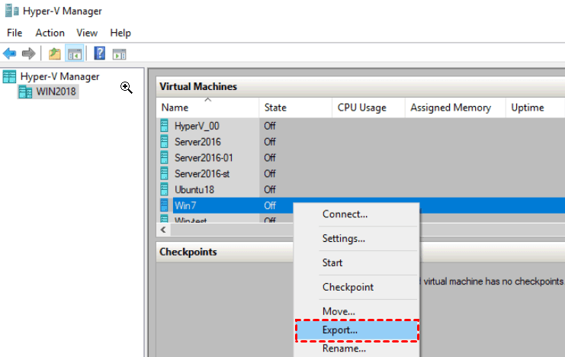
Task: Choose Checkpoint from the context menu
Action: 356,287
